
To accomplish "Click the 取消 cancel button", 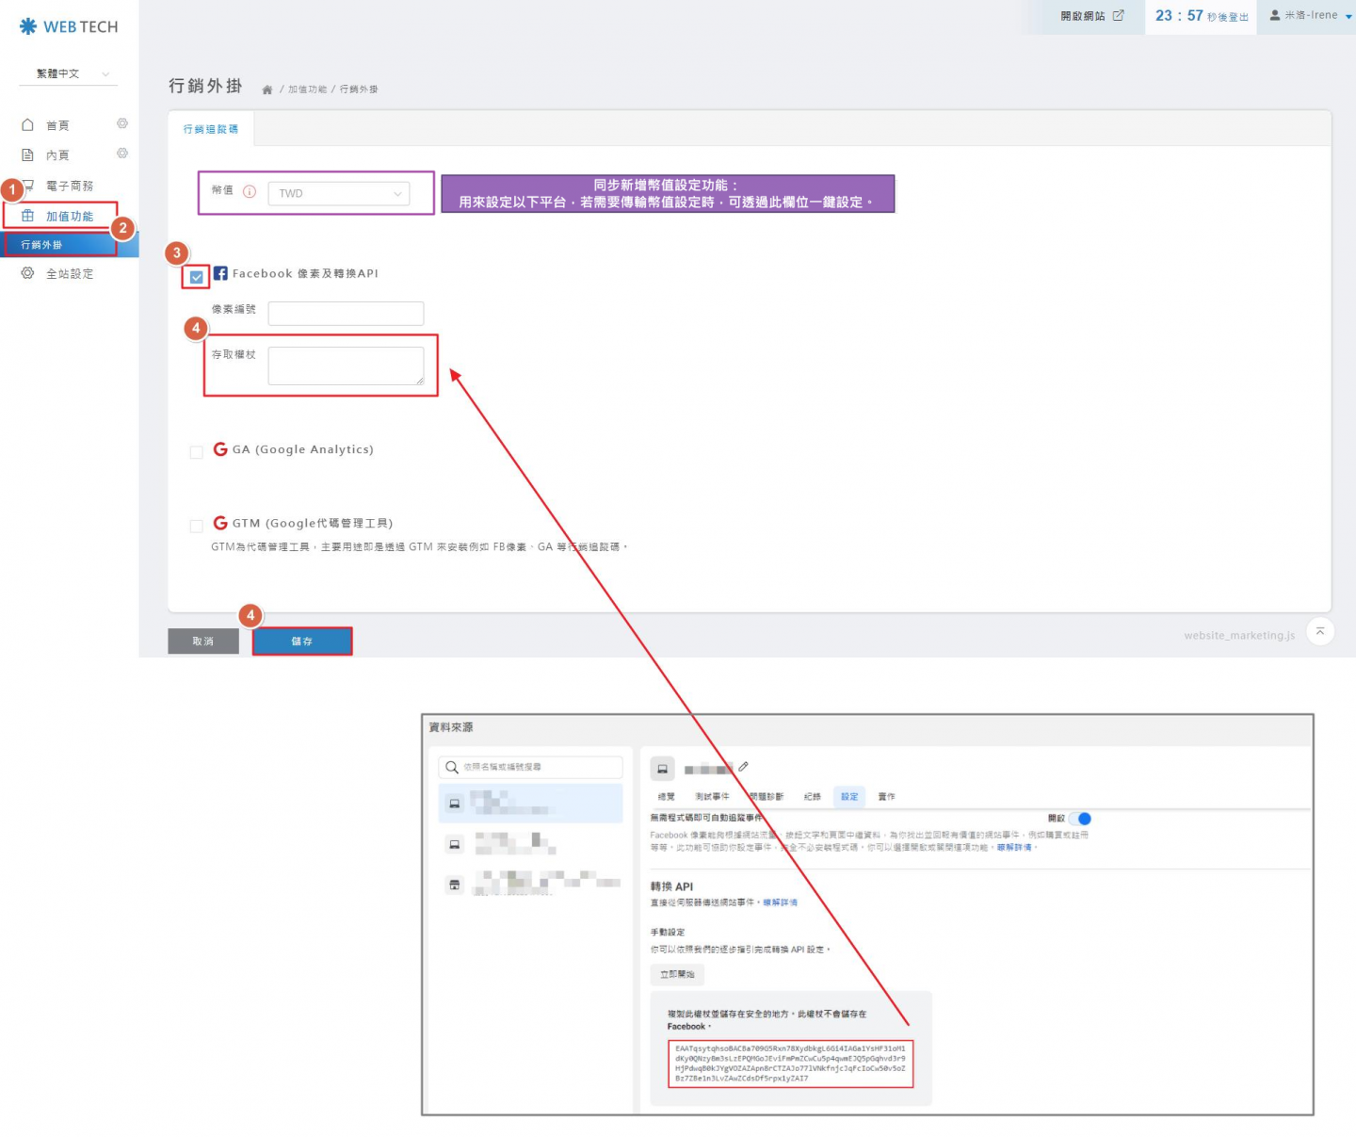I will 203,642.
